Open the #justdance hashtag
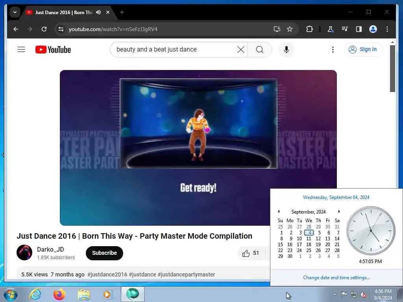The image size is (403, 302). (142, 274)
